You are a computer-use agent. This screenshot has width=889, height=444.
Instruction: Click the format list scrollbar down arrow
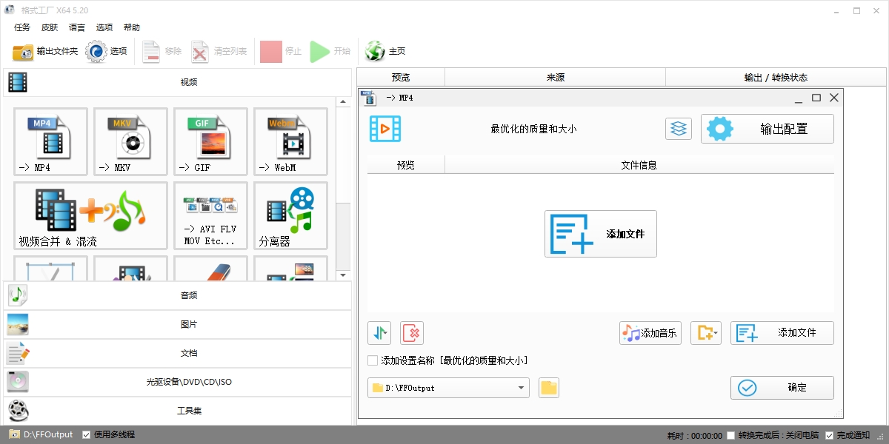(343, 275)
